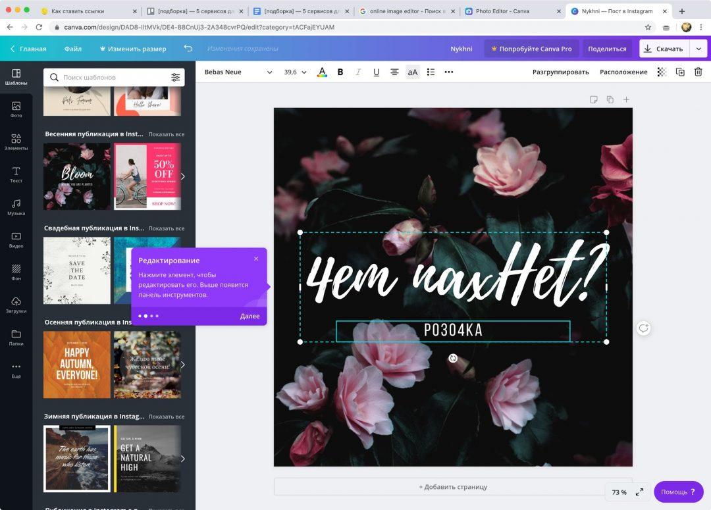Image resolution: width=711 pixels, height=510 pixels.
Task: Open the text color picker
Action: pyautogui.click(x=322, y=71)
